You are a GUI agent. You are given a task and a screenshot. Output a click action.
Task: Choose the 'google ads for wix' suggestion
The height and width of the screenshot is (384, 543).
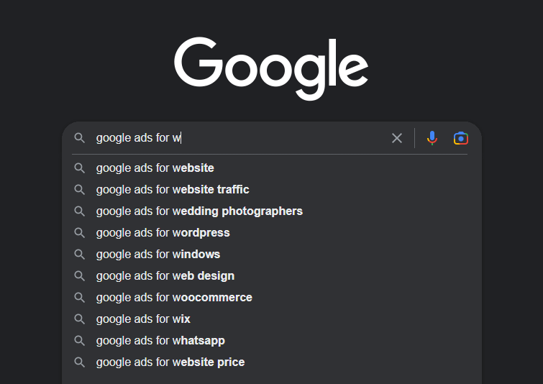pos(143,319)
